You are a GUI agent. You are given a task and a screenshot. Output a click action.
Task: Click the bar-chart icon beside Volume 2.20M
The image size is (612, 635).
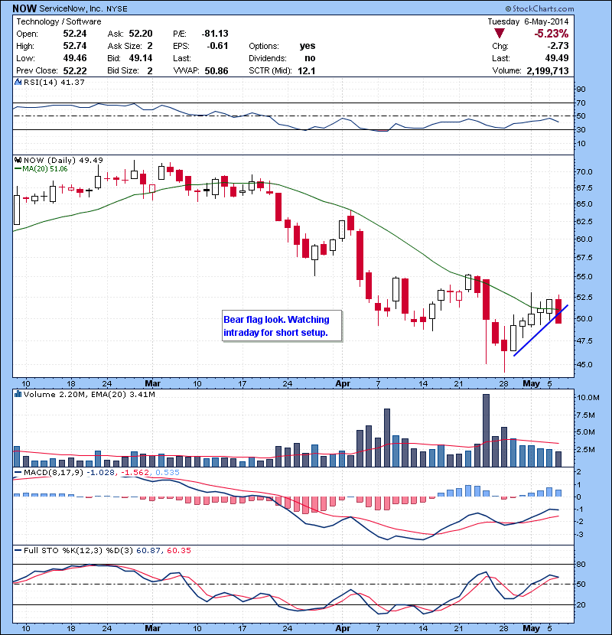18,394
